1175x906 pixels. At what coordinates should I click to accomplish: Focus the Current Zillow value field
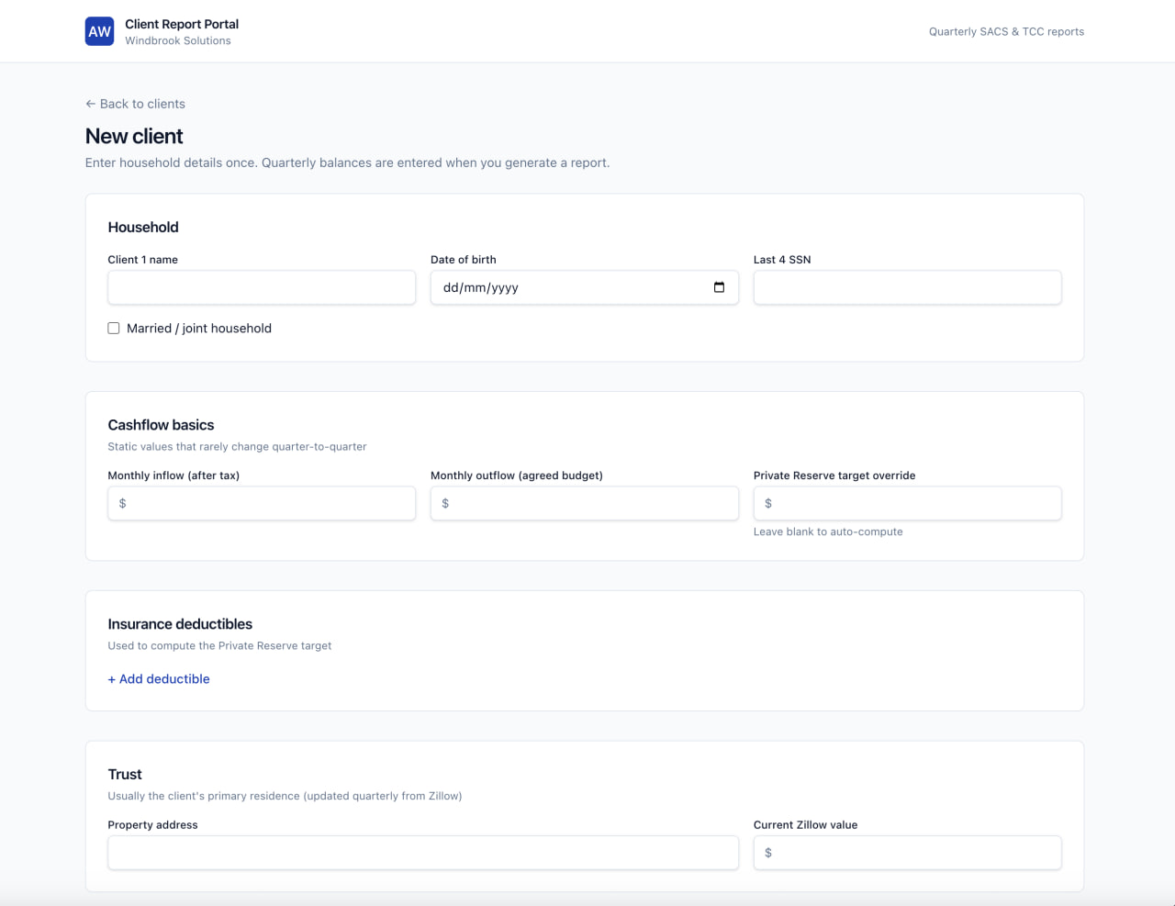point(908,853)
